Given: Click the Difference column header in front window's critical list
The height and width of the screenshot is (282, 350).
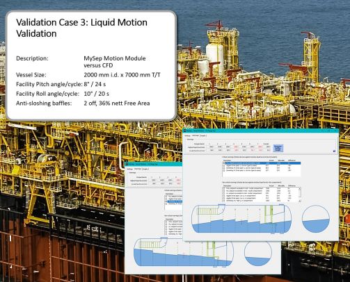Looking at the screenshot, I should 292,160.
